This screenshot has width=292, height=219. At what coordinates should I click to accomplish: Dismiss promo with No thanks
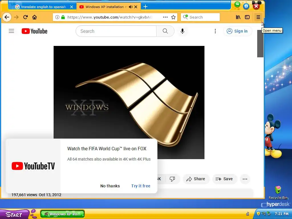coord(110,186)
